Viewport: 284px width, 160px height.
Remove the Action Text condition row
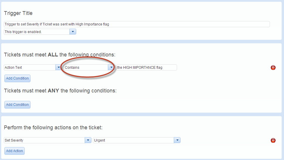273,68
